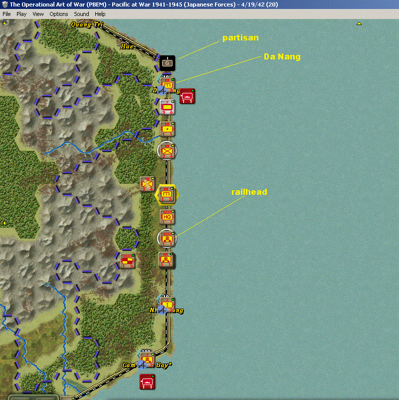This screenshot has width=399, height=400.
Task: Select the black partisan guerrilla unit counter
Action: click(x=167, y=63)
